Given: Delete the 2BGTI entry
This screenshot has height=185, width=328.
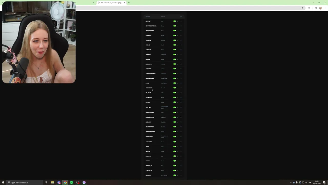Looking at the screenshot, I should [x=181, y=147].
